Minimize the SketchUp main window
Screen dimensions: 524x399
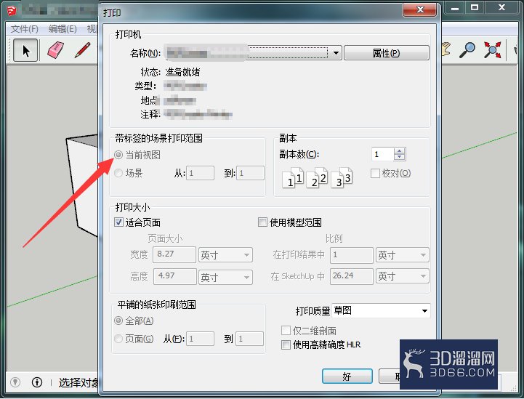click(x=455, y=8)
